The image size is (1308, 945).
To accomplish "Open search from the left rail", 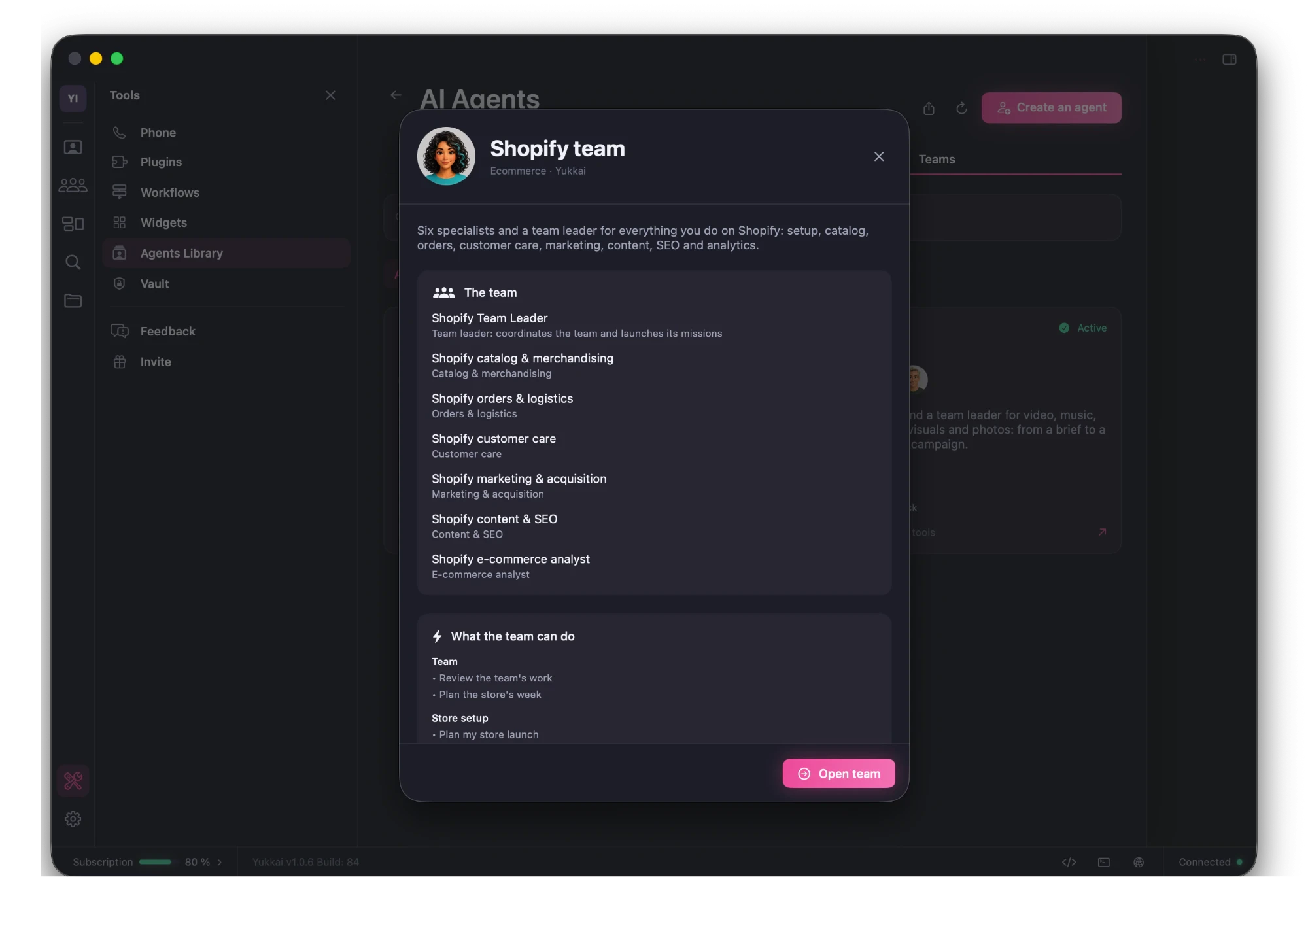I will pos(73,262).
